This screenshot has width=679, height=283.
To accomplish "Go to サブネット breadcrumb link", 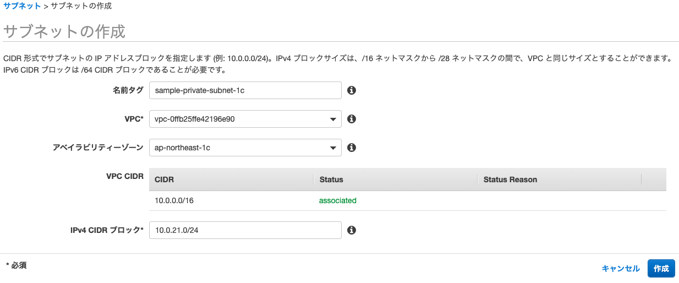I will (22, 6).
